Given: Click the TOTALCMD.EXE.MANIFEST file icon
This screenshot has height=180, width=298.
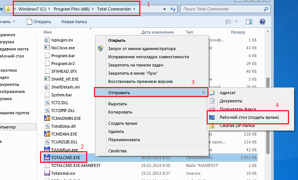Looking at the screenshot, I should point(47,165).
